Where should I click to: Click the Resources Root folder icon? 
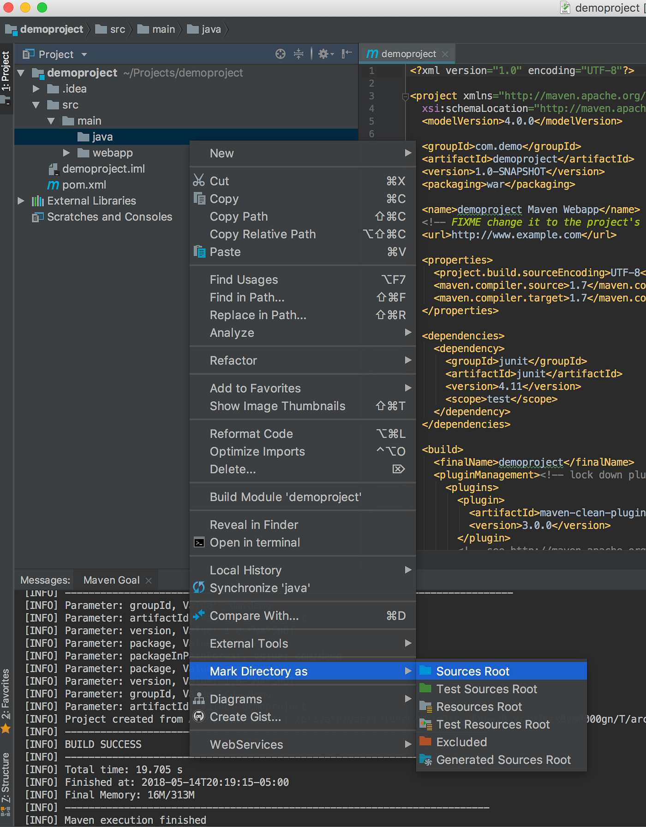pos(426,707)
